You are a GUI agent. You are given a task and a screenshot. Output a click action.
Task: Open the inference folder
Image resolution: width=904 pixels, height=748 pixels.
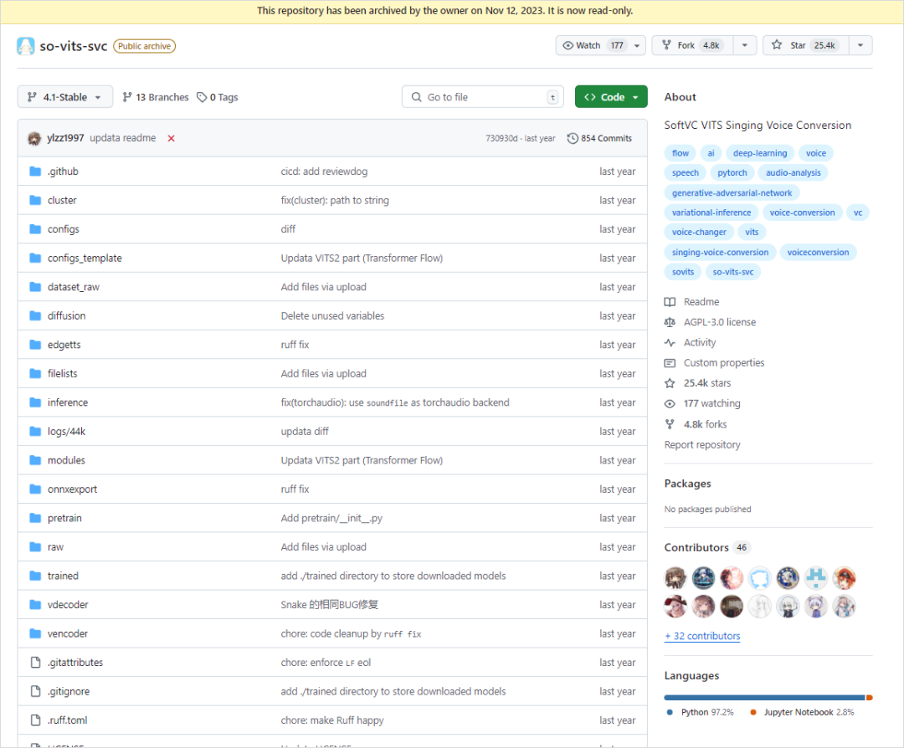[68, 402]
